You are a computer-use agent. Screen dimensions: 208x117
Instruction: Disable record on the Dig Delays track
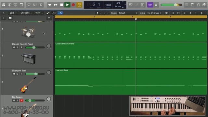(x=21, y=100)
